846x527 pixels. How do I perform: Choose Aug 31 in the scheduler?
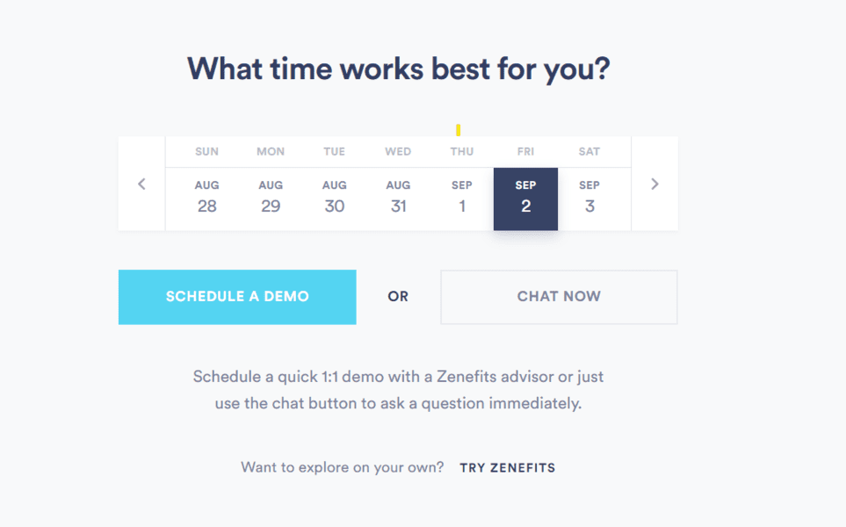pyautogui.click(x=398, y=196)
